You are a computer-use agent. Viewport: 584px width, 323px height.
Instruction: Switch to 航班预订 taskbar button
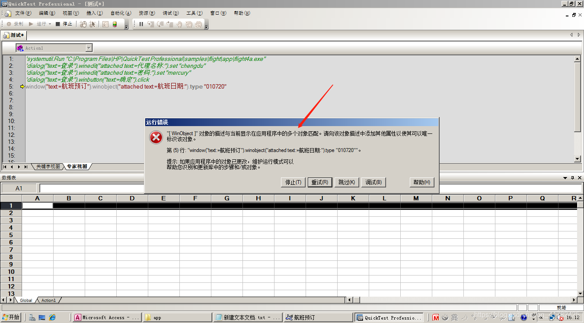pos(319,317)
